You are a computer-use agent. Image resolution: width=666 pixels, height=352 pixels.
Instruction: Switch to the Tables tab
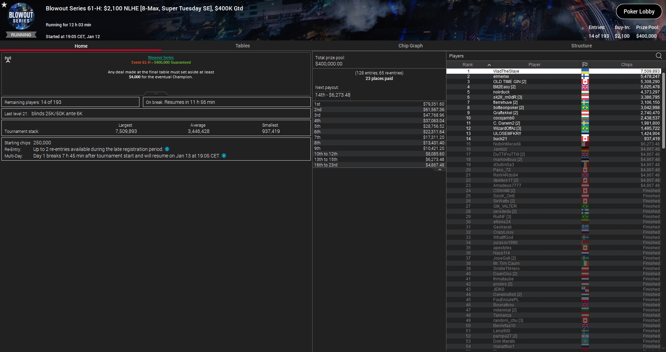click(242, 46)
